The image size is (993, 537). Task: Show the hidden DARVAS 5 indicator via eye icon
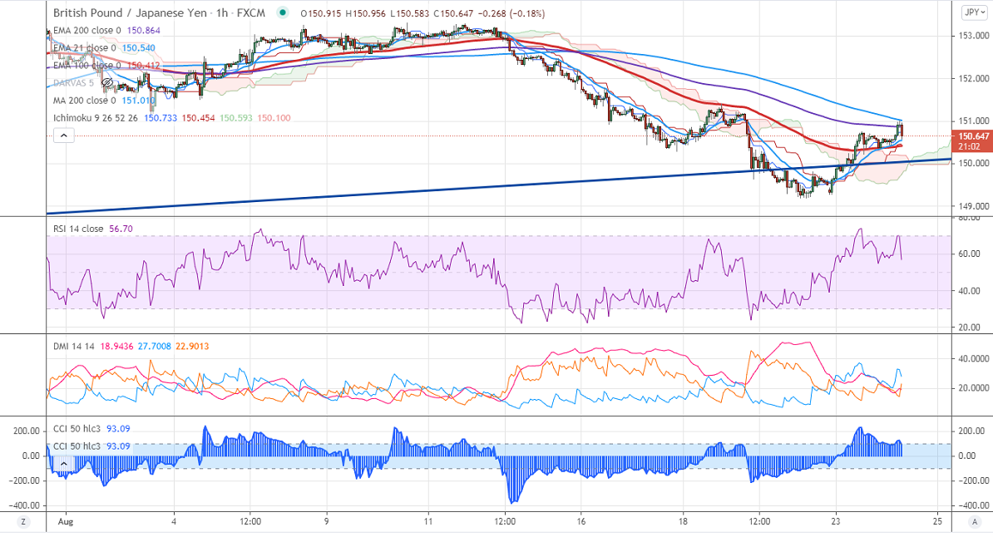click(107, 83)
